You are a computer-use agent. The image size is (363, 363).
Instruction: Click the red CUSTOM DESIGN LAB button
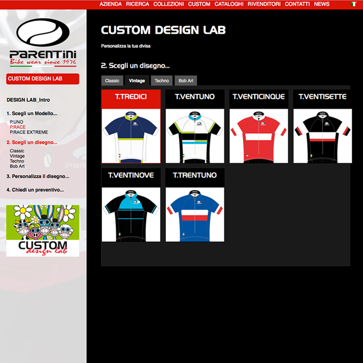click(x=43, y=79)
